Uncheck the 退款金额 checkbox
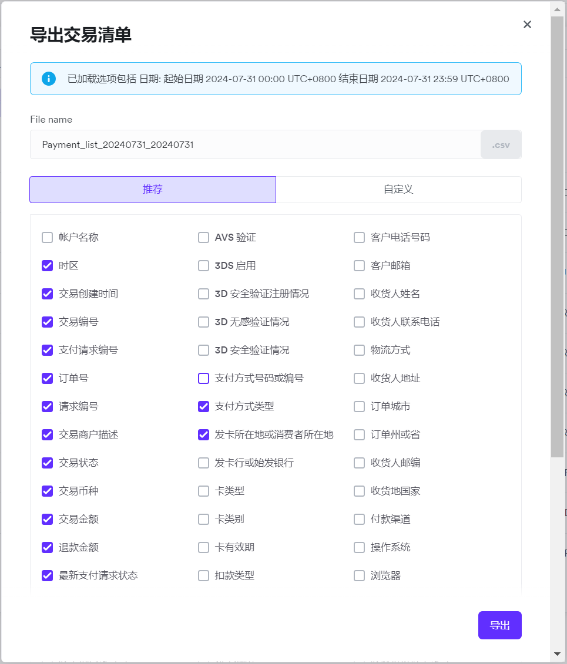The width and height of the screenshot is (567, 664). point(48,548)
